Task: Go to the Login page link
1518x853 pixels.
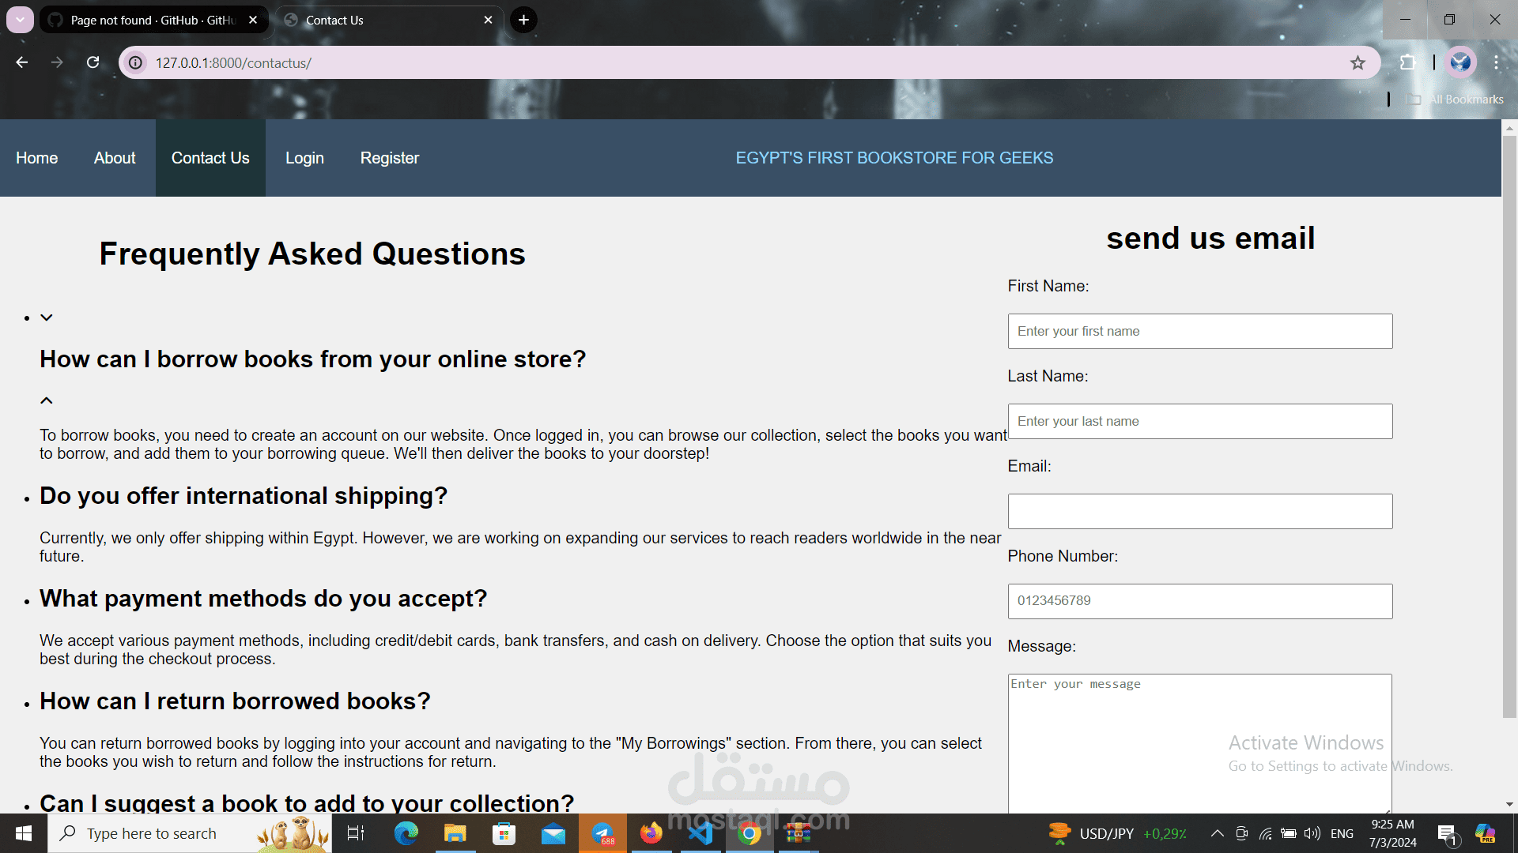Action: coord(304,158)
